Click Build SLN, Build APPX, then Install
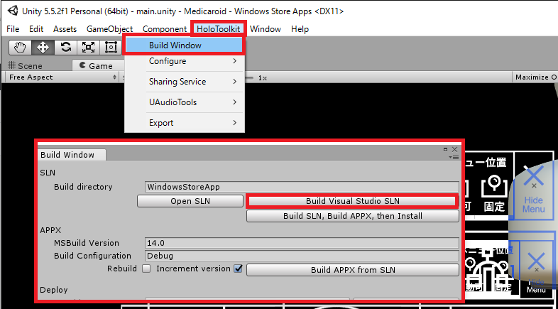The width and height of the screenshot is (558, 309). tap(353, 216)
